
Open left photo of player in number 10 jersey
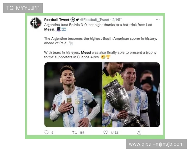73,95
